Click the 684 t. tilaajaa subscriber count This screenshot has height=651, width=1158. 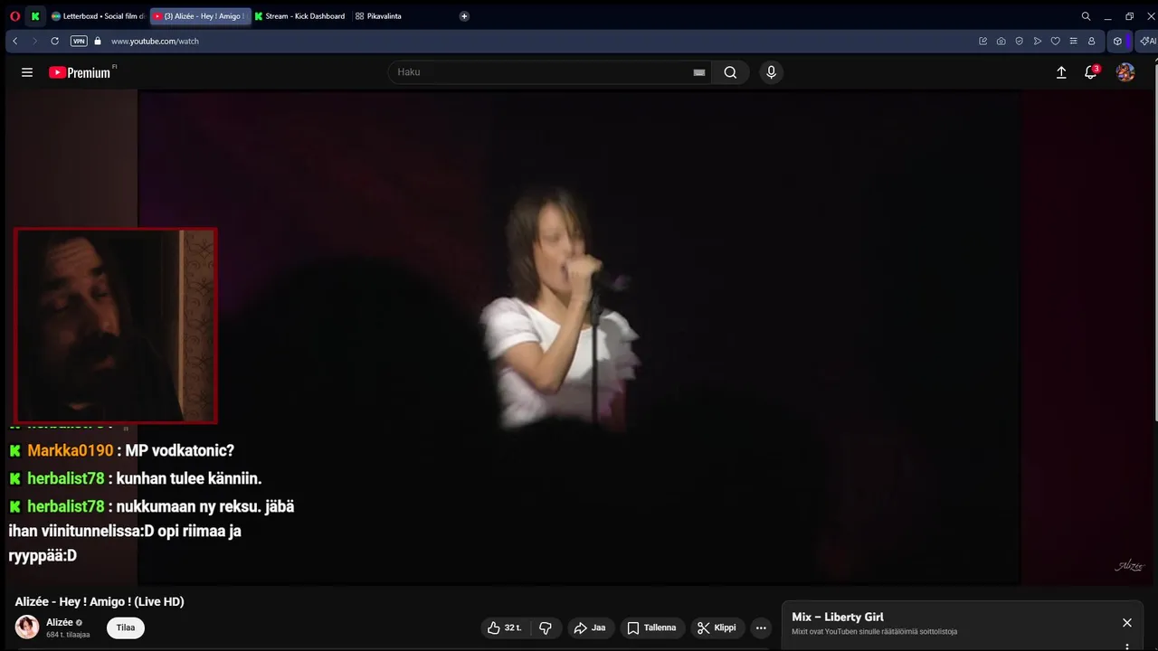(x=68, y=635)
